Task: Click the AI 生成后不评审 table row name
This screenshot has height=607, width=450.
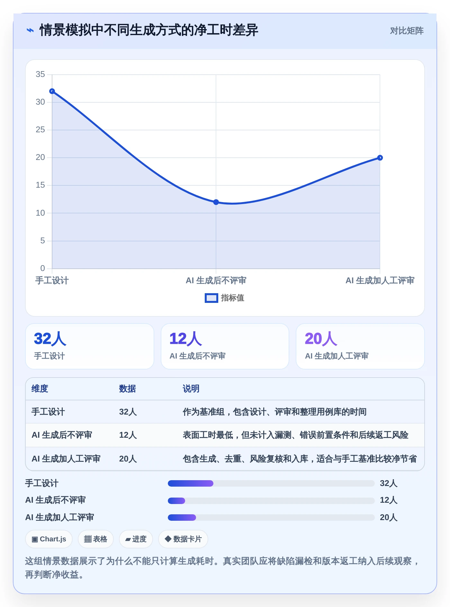Action: [x=62, y=435]
